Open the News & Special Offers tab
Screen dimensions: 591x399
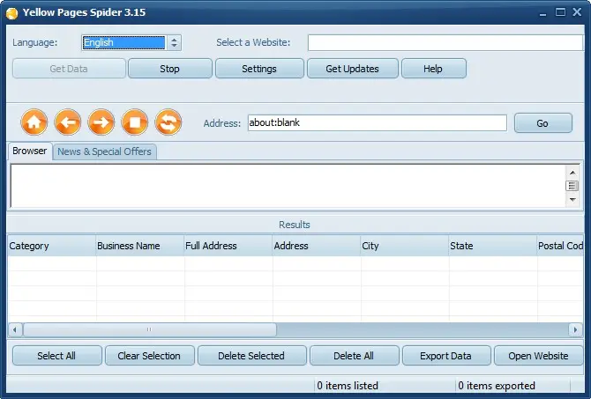pos(104,151)
